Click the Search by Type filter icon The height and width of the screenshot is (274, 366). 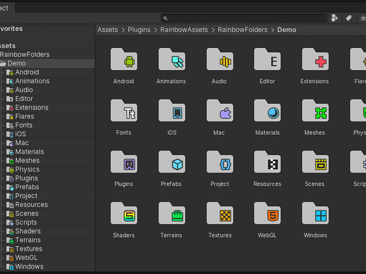334,18
